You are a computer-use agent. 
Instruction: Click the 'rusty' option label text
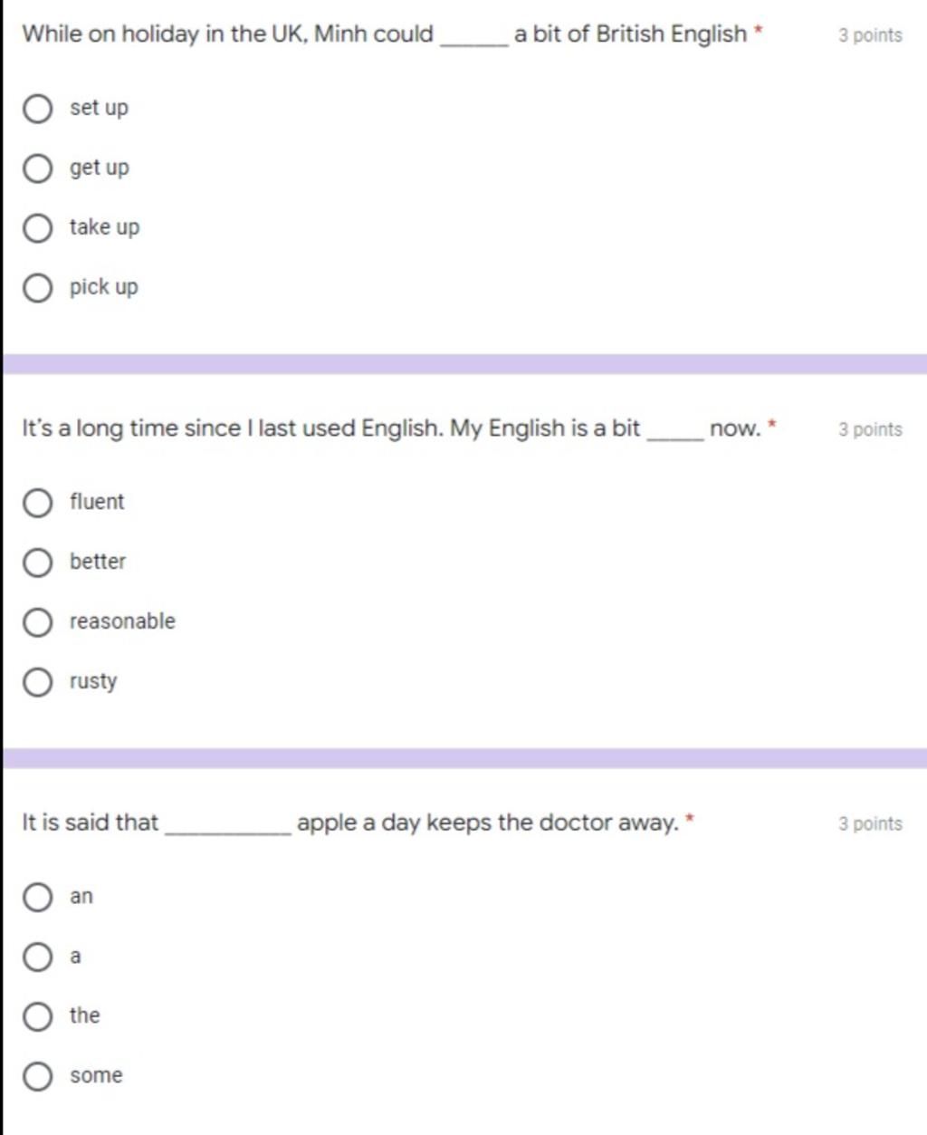click(93, 681)
